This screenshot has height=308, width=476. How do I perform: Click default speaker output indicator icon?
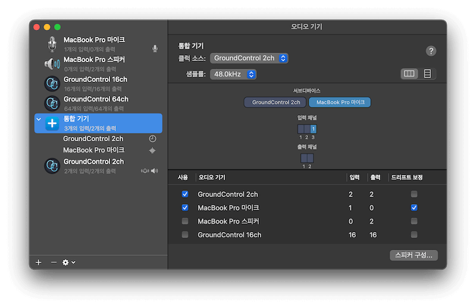(155, 171)
